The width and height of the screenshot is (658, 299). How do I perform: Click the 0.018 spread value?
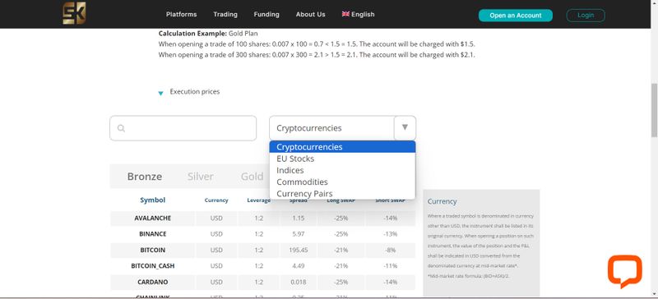pos(298,283)
